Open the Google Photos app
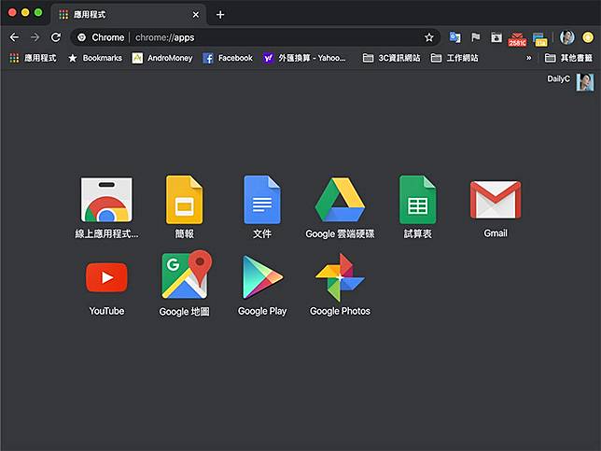 (340, 277)
